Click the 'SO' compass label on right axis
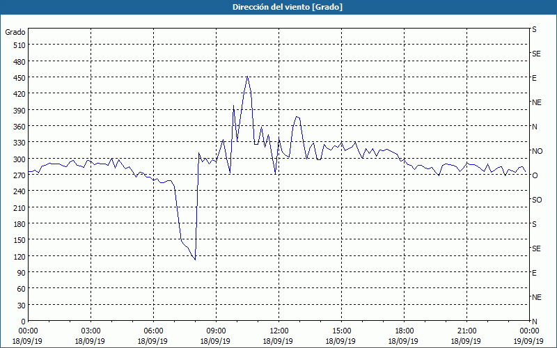 point(537,200)
